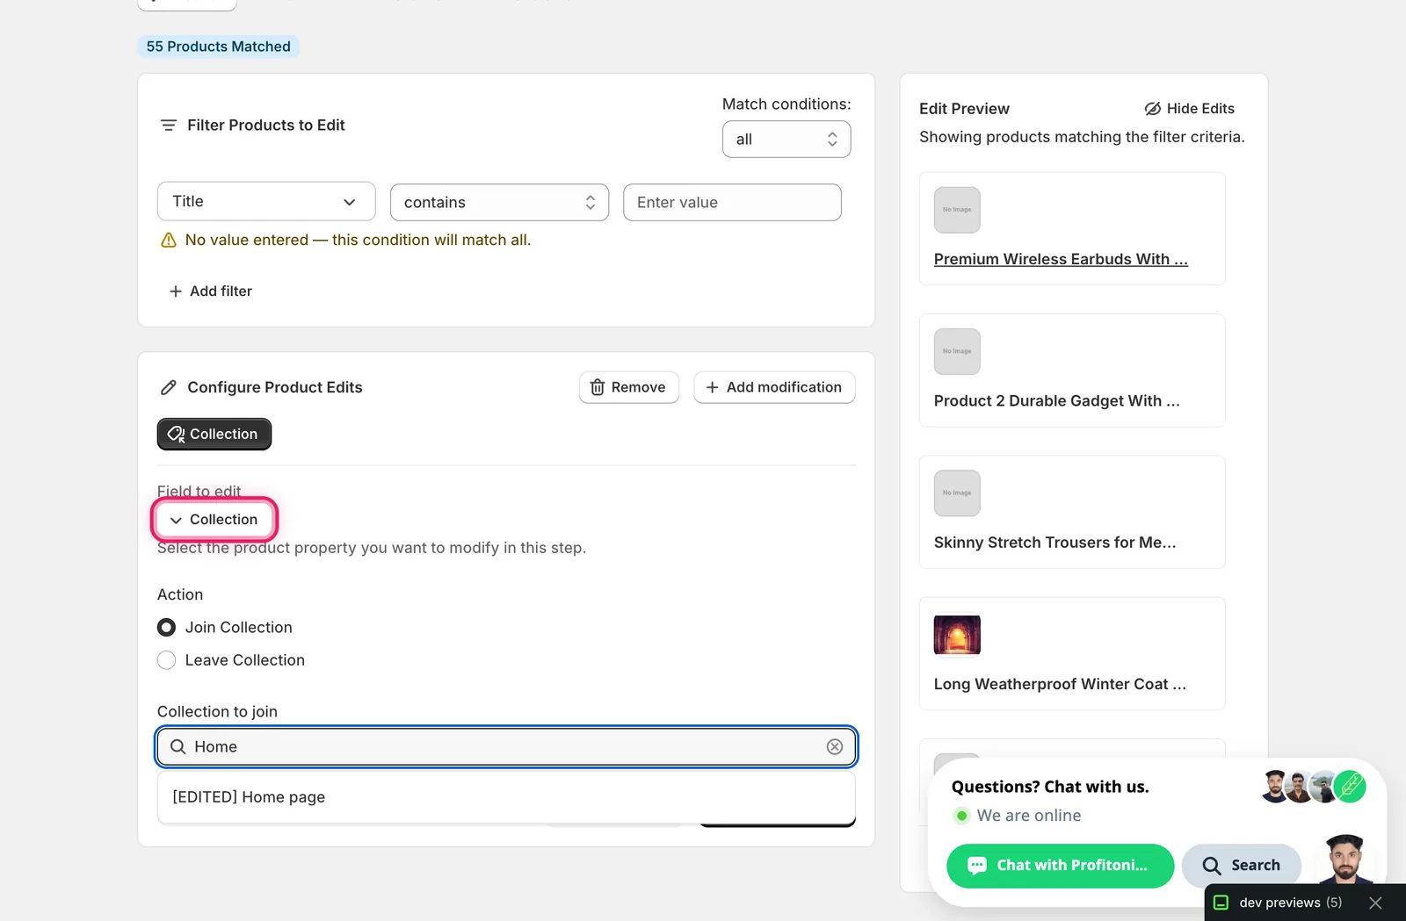Click the pencil icon beside Configure Product Edits

(169, 387)
